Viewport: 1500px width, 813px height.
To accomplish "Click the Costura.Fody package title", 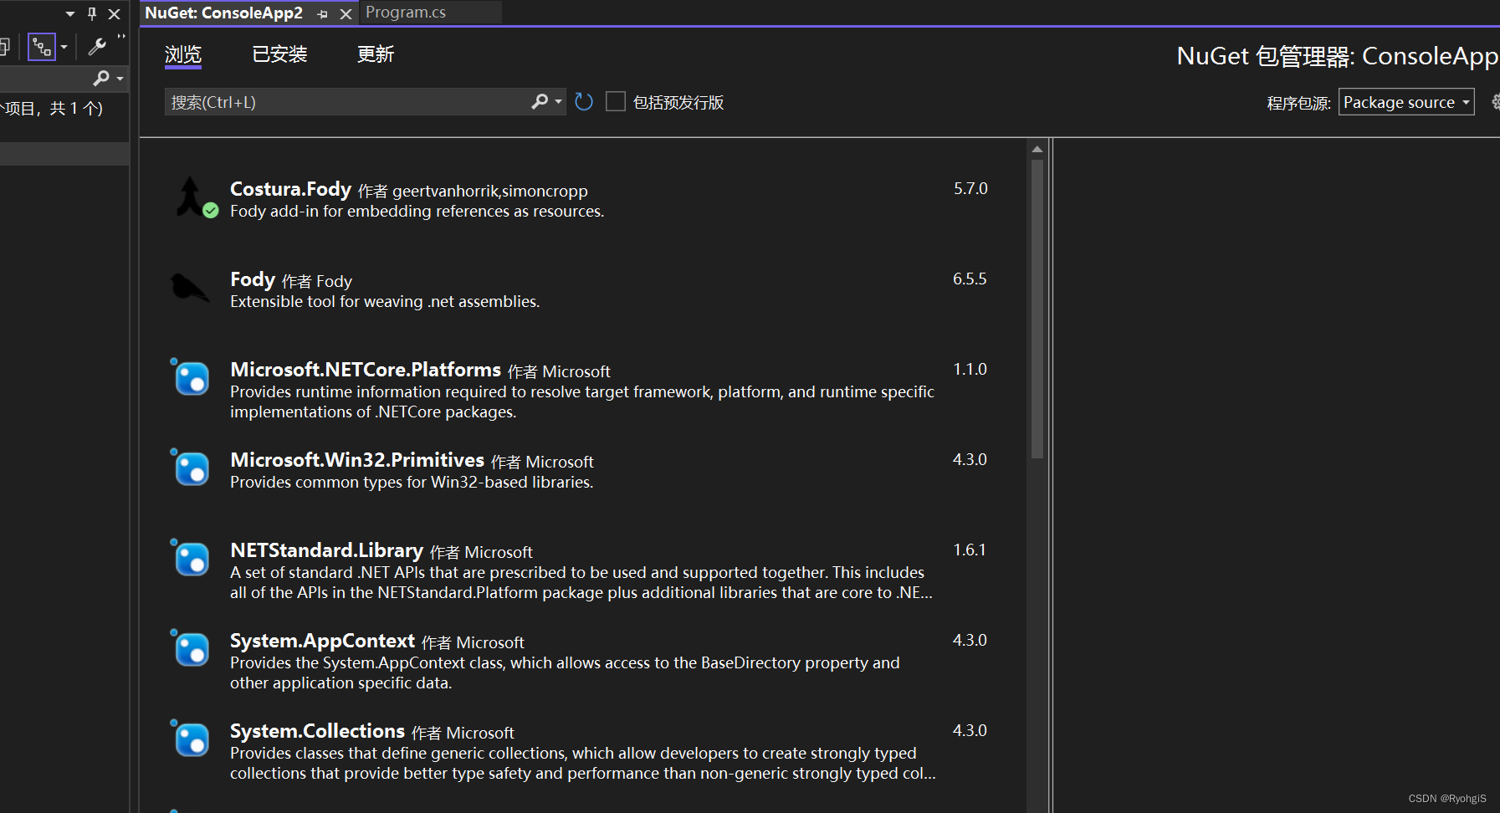I will click(x=290, y=190).
